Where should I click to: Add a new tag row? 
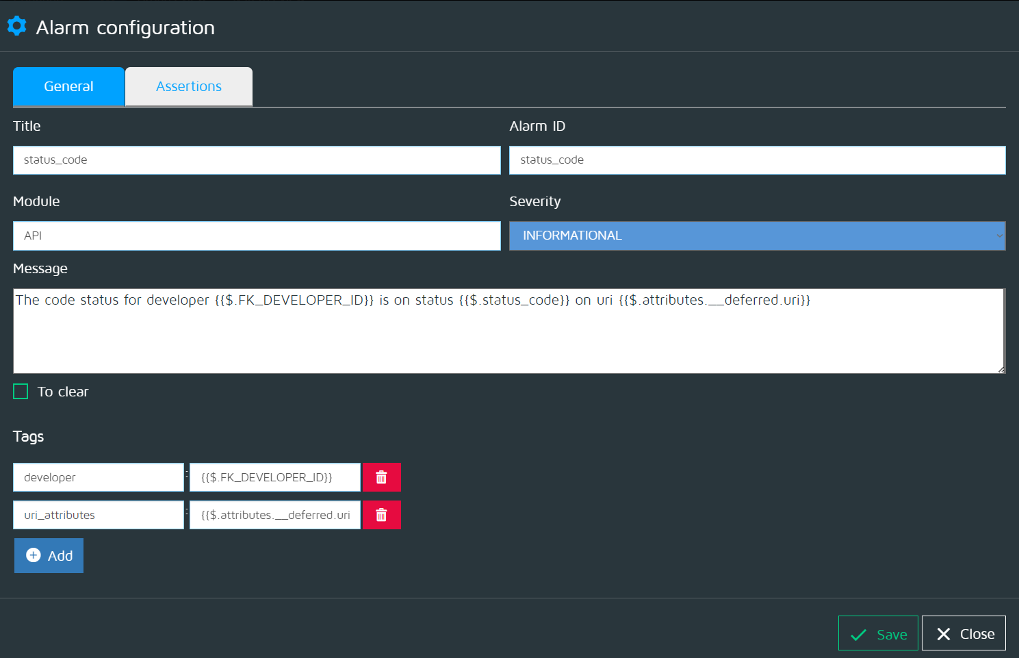pos(49,555)
